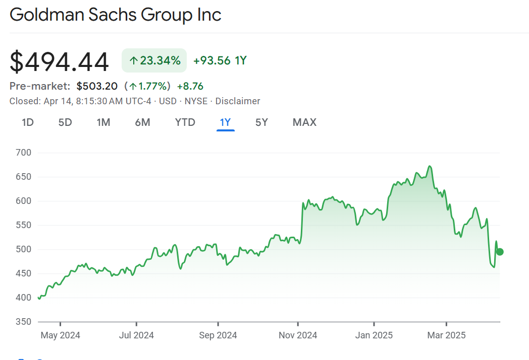This screenshot has height=360, width=529.
Task: Click the $494.44 share price
Action: point(60,62)
